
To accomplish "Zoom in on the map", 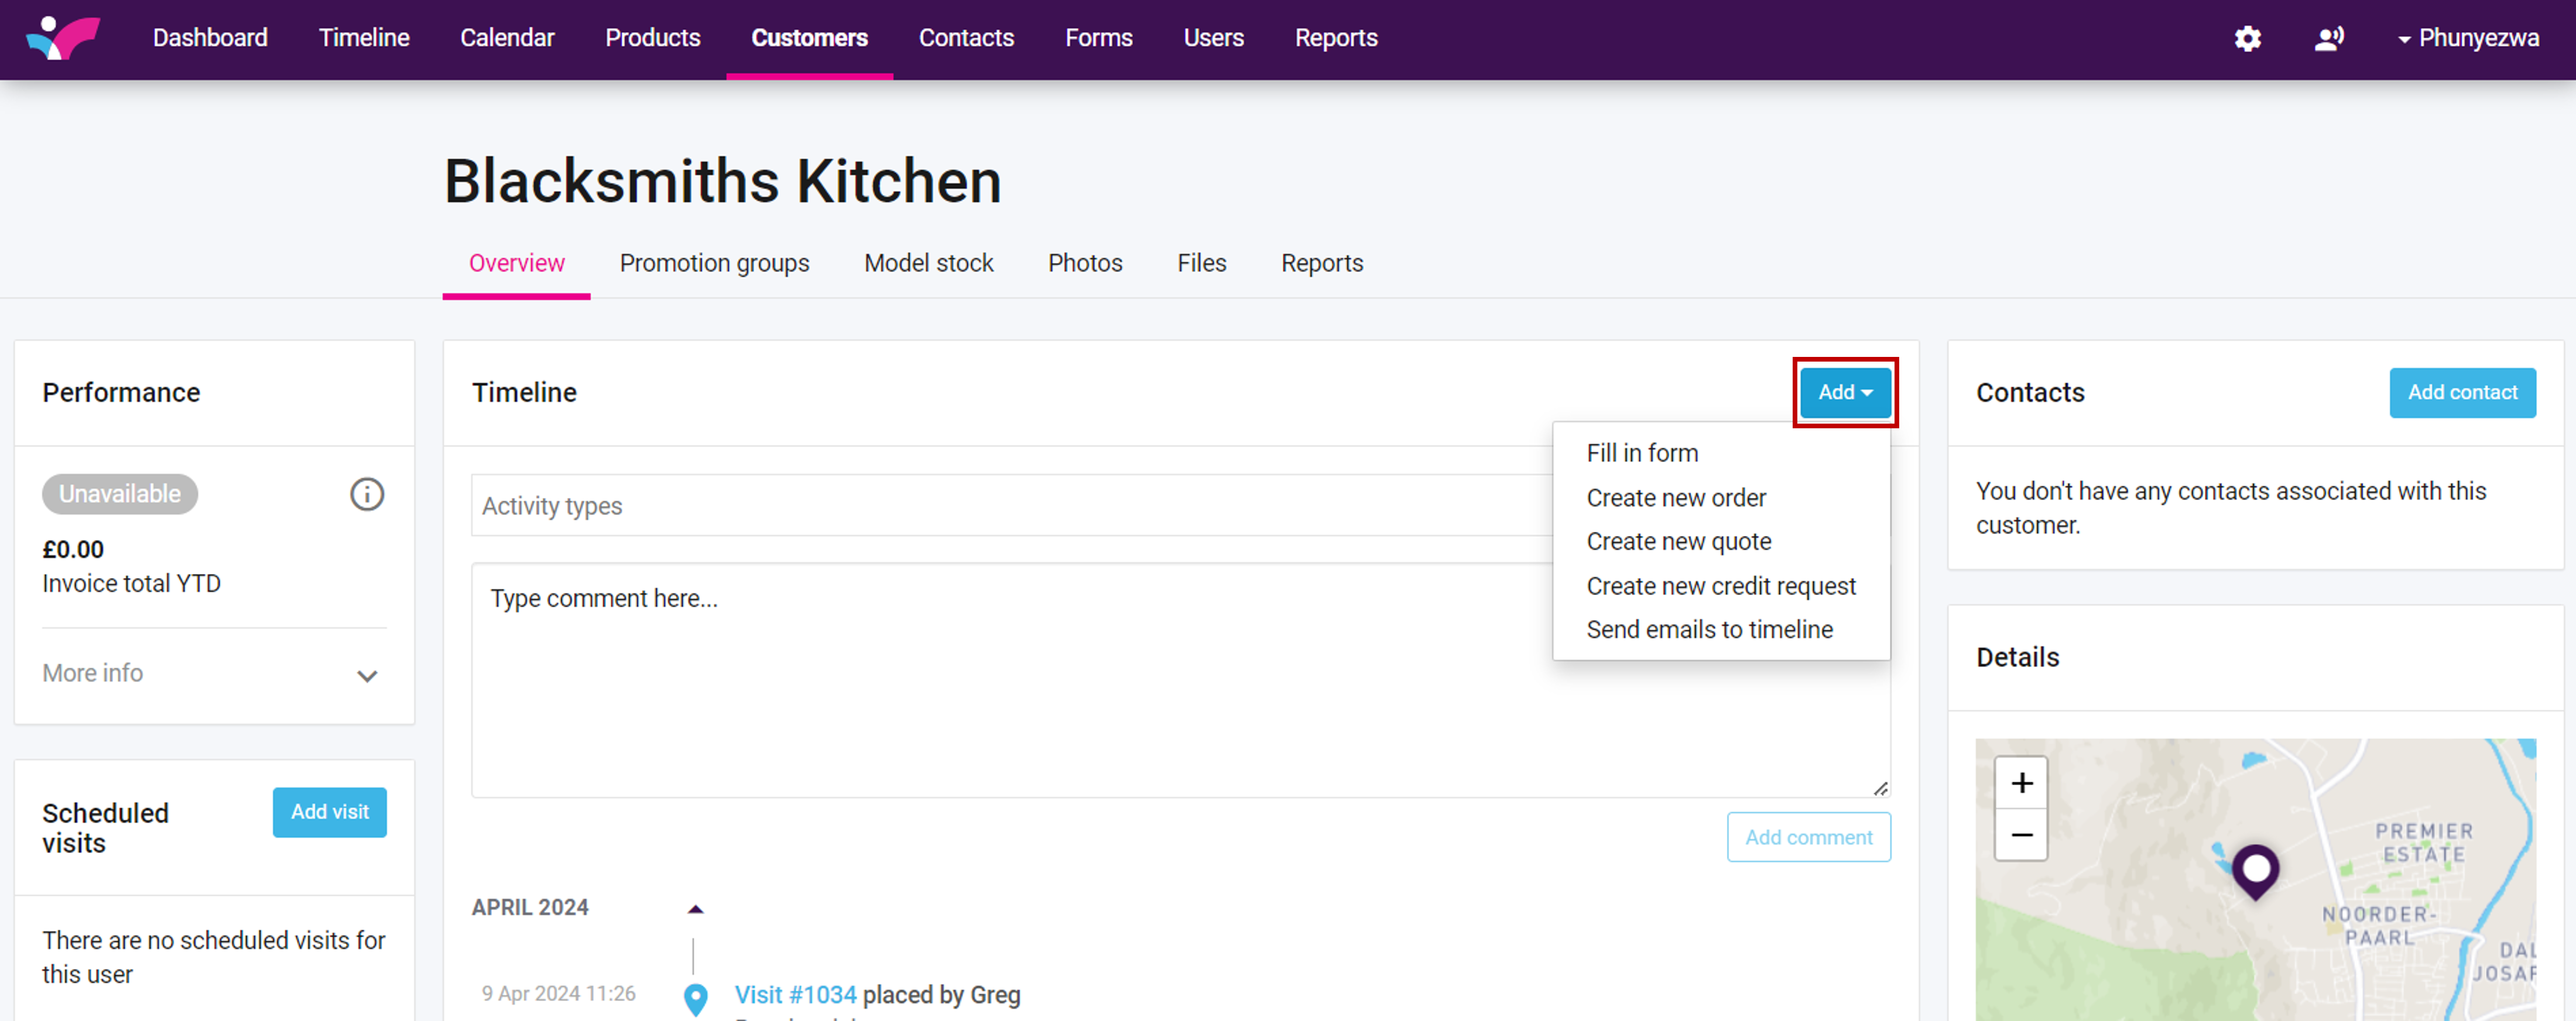I will click(2021, 783).
